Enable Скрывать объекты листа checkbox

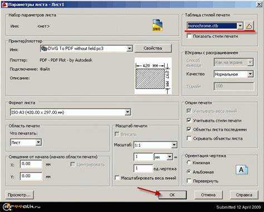(189, 138)
